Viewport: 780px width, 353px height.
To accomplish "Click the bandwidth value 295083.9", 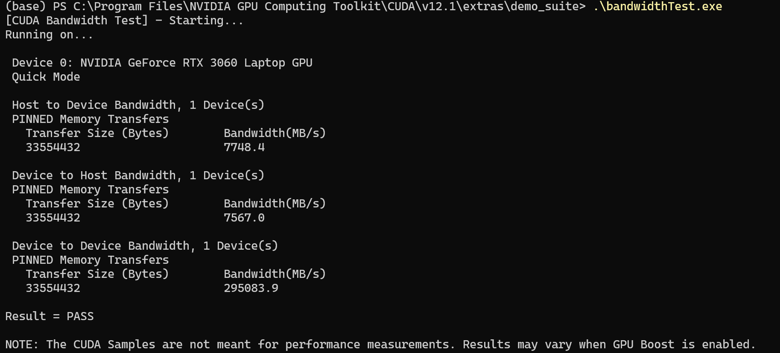I will [x=251, y=288].
